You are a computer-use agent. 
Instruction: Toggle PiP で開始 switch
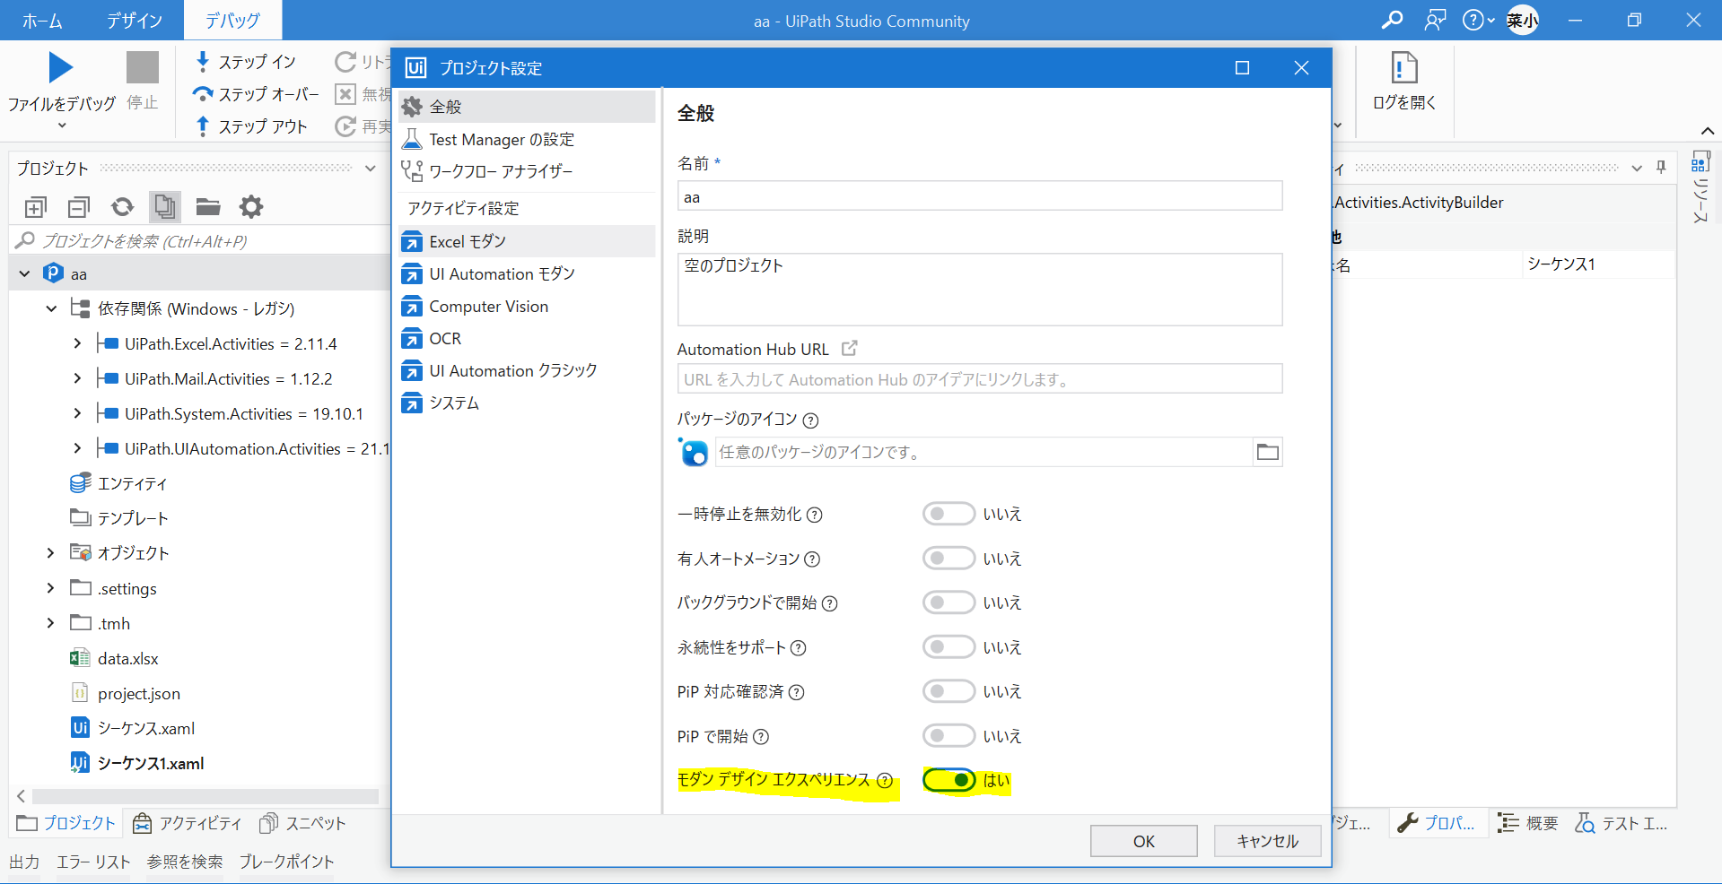[948, 736]
